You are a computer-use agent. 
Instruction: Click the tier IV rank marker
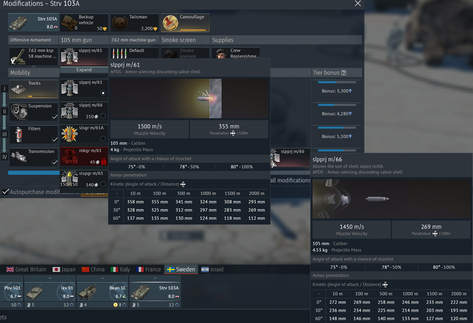4,157
